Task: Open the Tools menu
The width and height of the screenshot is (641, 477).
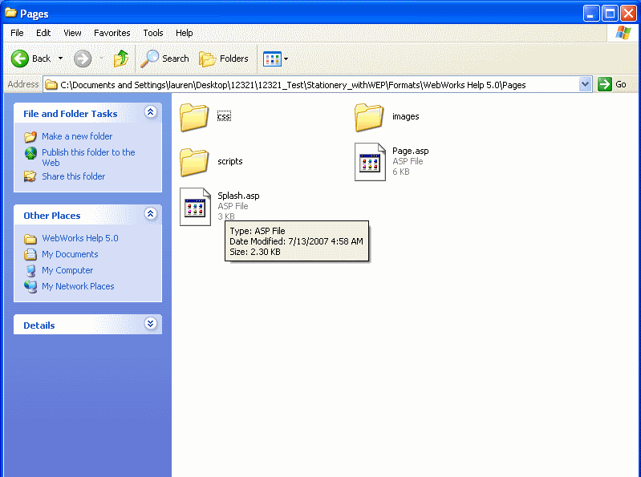Action: (152, 33)
